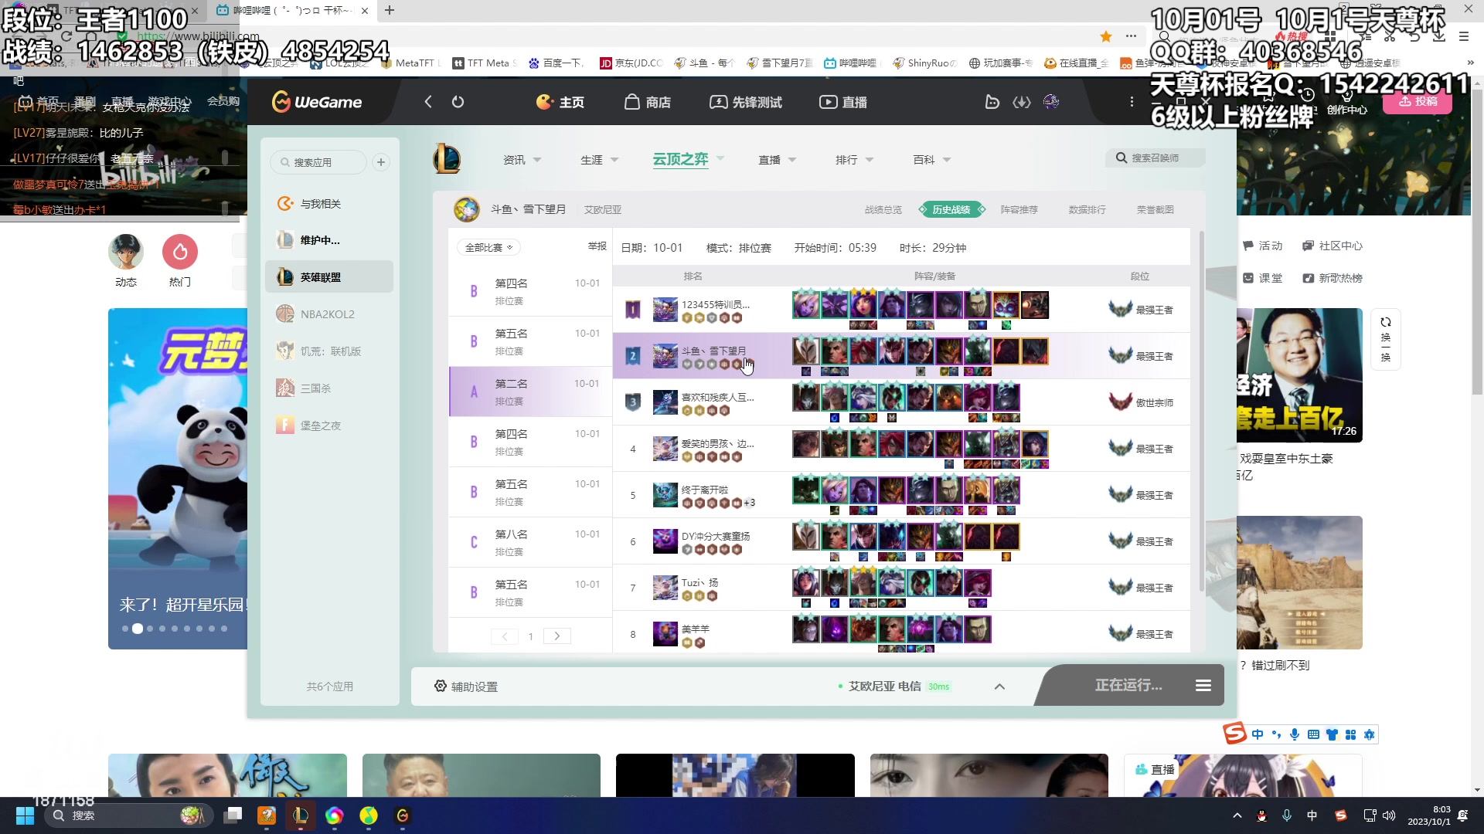
Task: Select the 第八名 match record
Action: (531, 542)
